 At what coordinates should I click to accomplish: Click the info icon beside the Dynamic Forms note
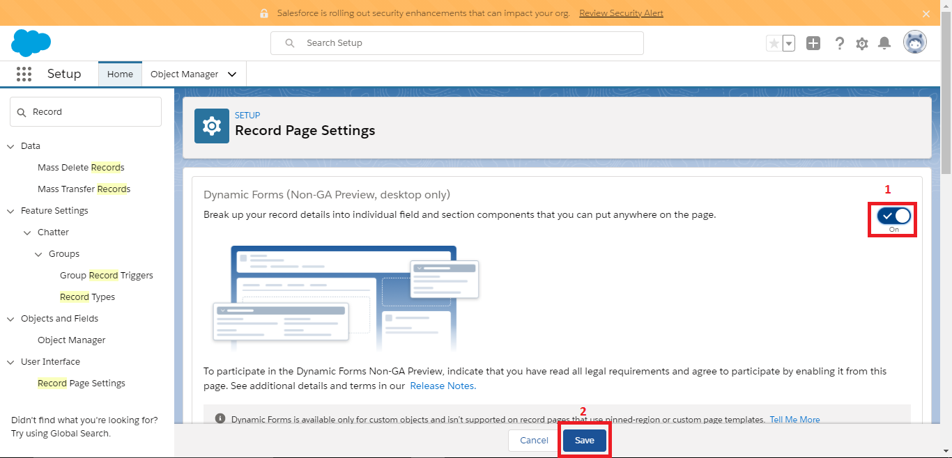coord(220,418)
